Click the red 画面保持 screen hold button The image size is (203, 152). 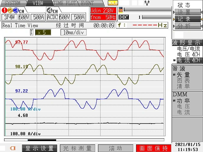click(x=154, y=148)
